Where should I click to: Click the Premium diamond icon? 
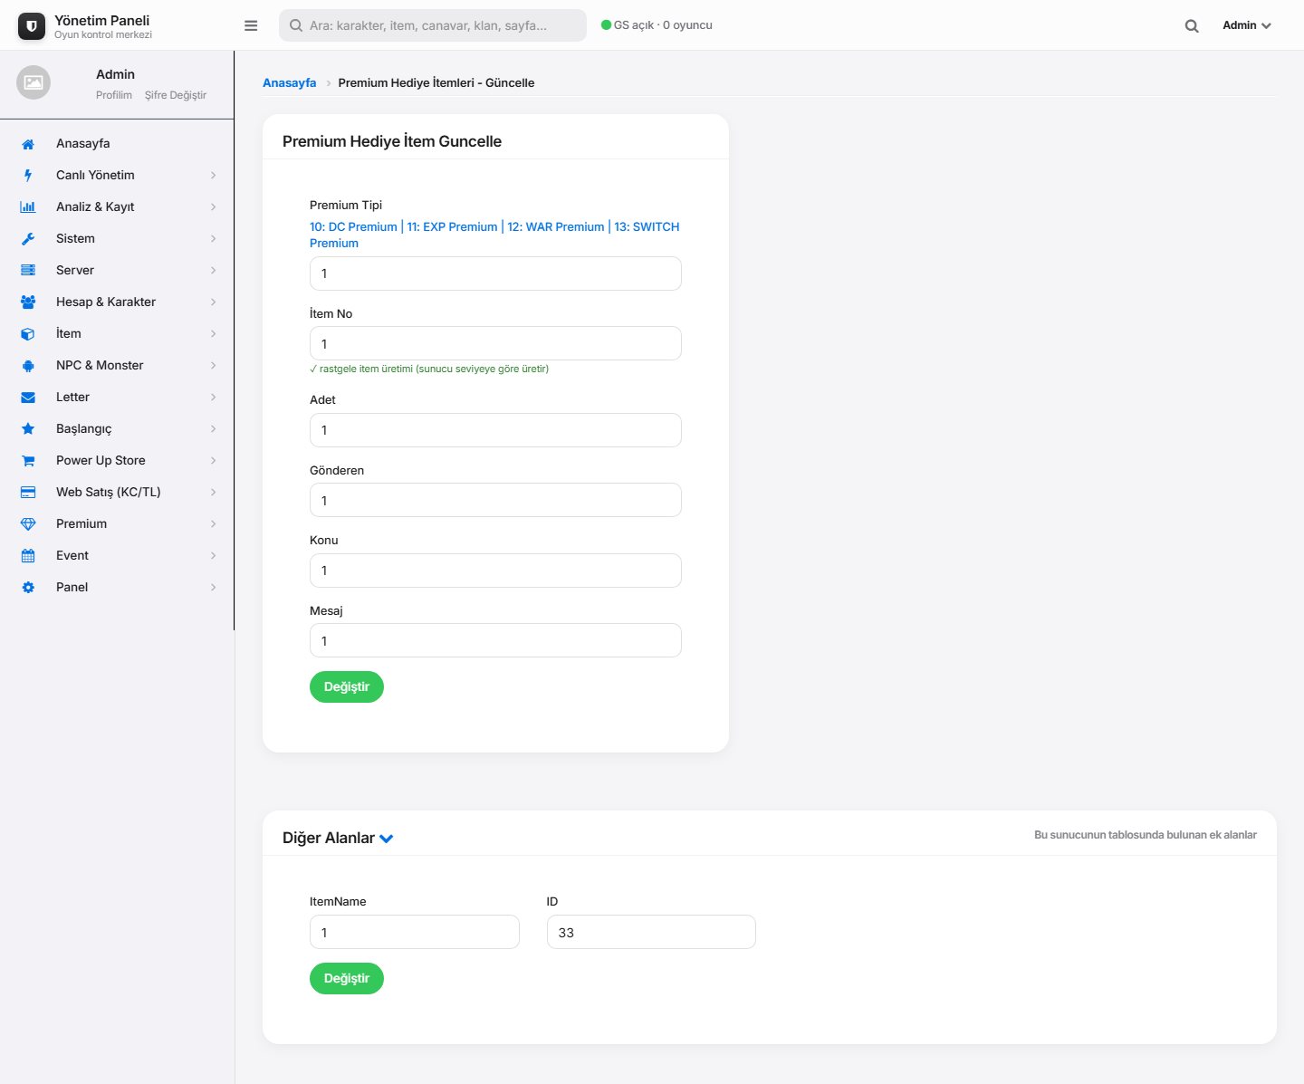[x=28, y=524]
